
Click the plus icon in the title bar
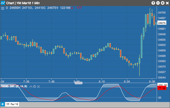coord(163,3)
